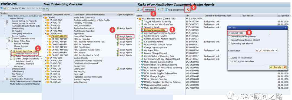Click Assign Agents for MDG Supplier (Central Parts)

(x=124, y=55)
